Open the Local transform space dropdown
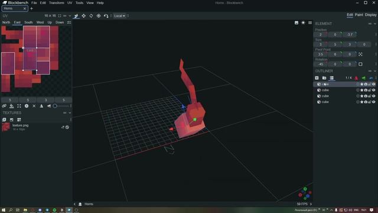Image resolution: width=378 pixels, height=213 pixels. 119,16
